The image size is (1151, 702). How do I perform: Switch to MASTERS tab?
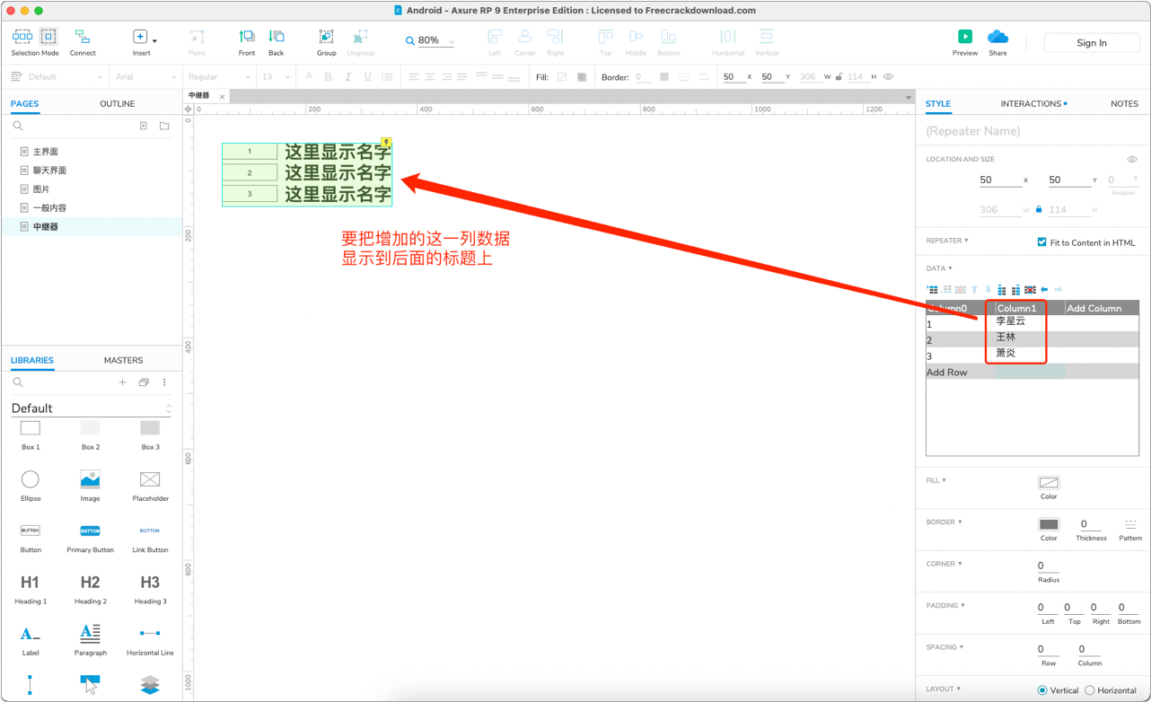click(x=123, y=360)
